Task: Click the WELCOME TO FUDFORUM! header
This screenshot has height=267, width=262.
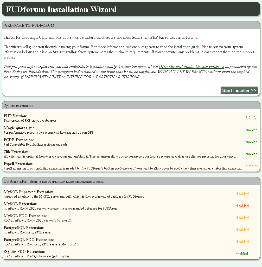Action: 30,25
